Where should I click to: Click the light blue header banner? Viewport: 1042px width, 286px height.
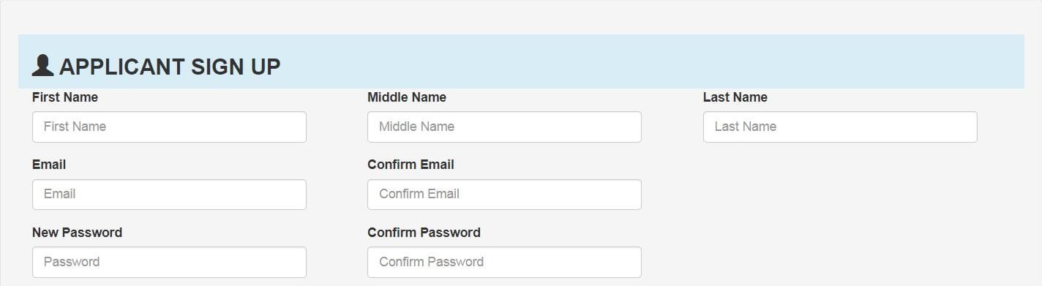521,61
